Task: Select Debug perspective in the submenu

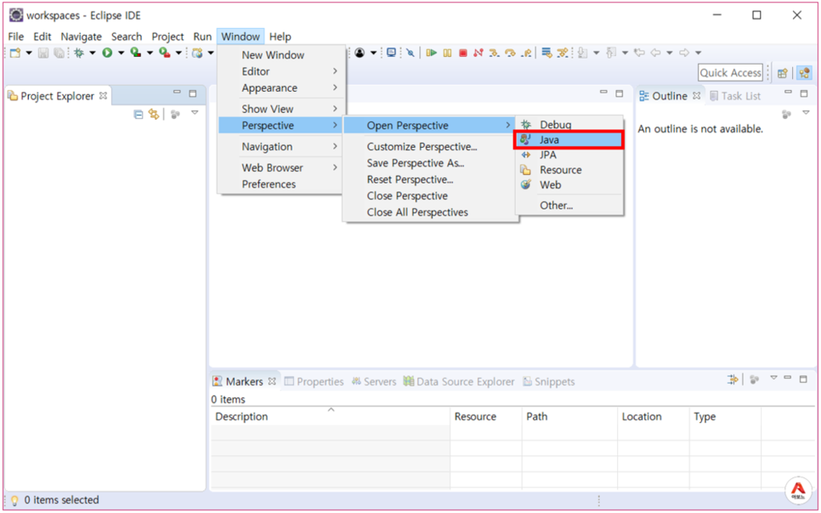Action: [x=569, y=125]
